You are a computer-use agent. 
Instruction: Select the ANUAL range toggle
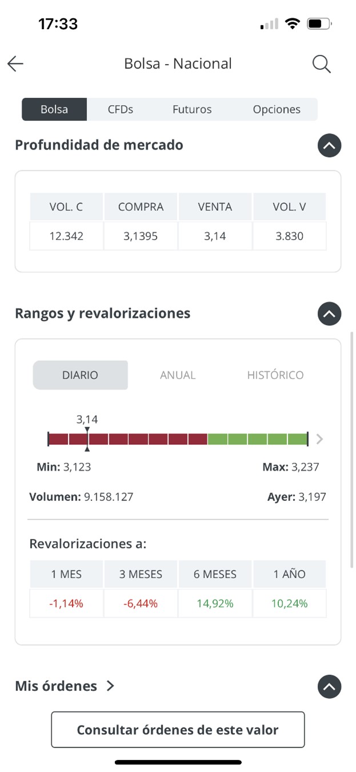(x=178, y=375)
